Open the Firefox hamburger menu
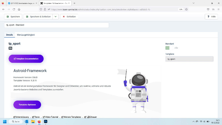The height and width of the screenshot is (125, 222). (218, 9)
